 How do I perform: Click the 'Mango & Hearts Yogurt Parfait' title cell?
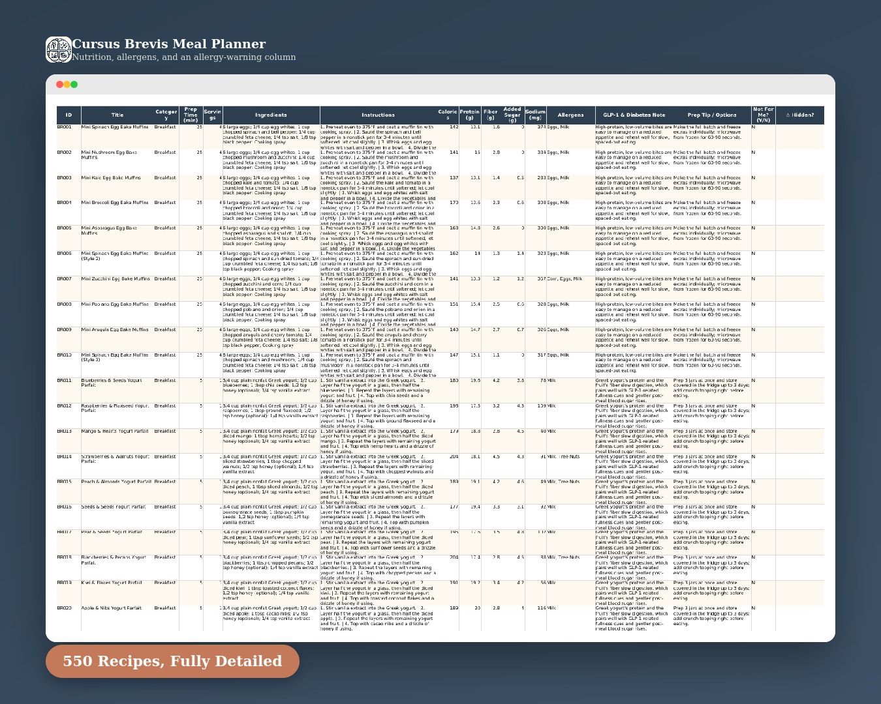tap(117, 441)
